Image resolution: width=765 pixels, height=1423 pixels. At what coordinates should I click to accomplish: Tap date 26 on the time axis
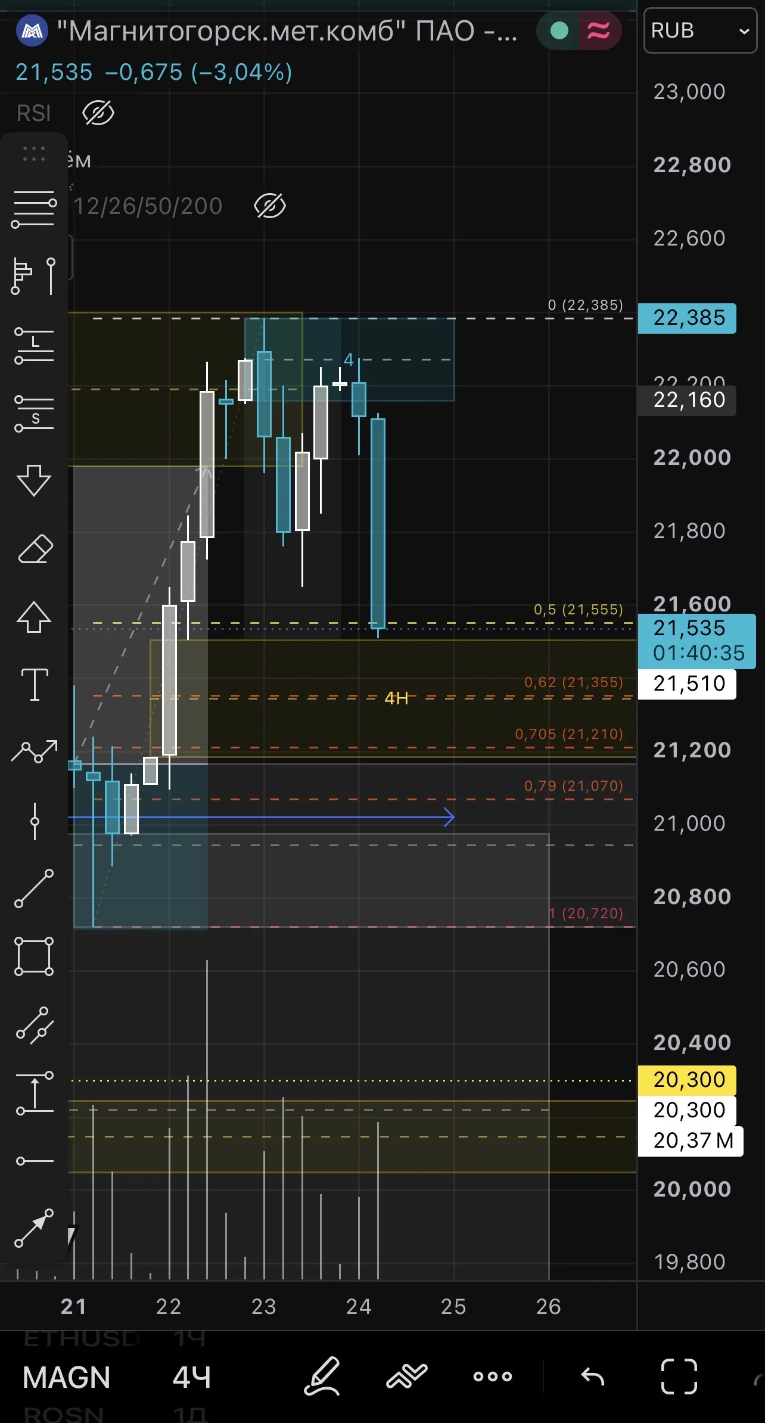[549, 1306]
